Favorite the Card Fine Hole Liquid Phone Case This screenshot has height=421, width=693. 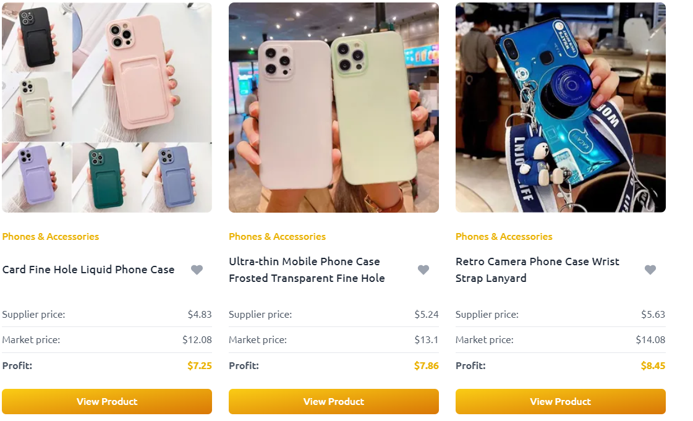[x=197, y=270]
